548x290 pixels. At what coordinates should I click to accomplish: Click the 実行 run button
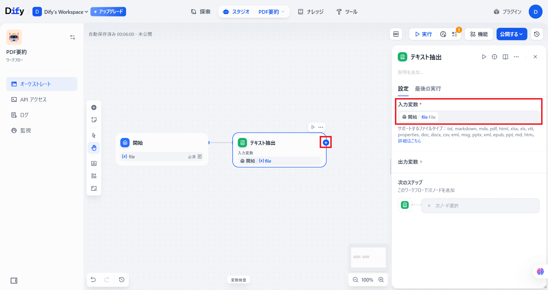pyautogui.click(x=423, y=34)
